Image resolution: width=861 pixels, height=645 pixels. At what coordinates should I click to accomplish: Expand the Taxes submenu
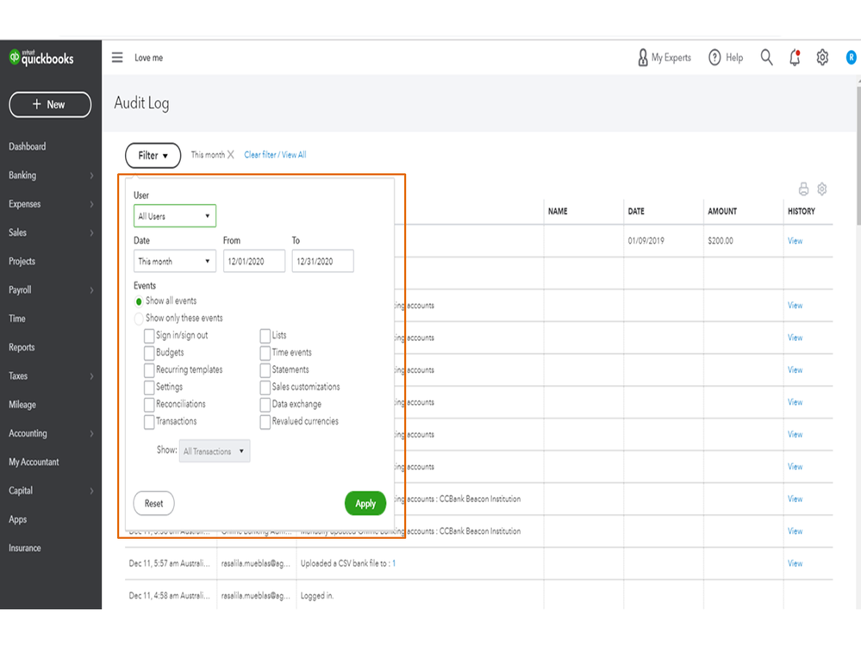click(91, 376)
